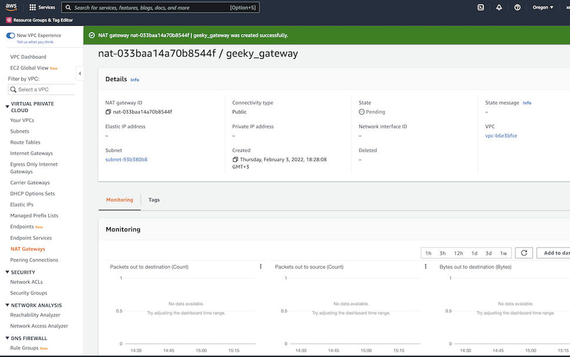This screenshot has width=570, height=357.
Task: Open Security Groups
Action: tap(29, 293)
